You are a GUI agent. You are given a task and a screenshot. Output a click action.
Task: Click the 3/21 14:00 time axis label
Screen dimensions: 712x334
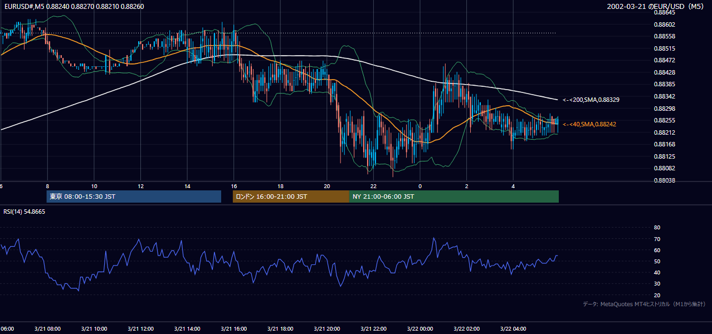pyautogui.click(x=187, y=328)
